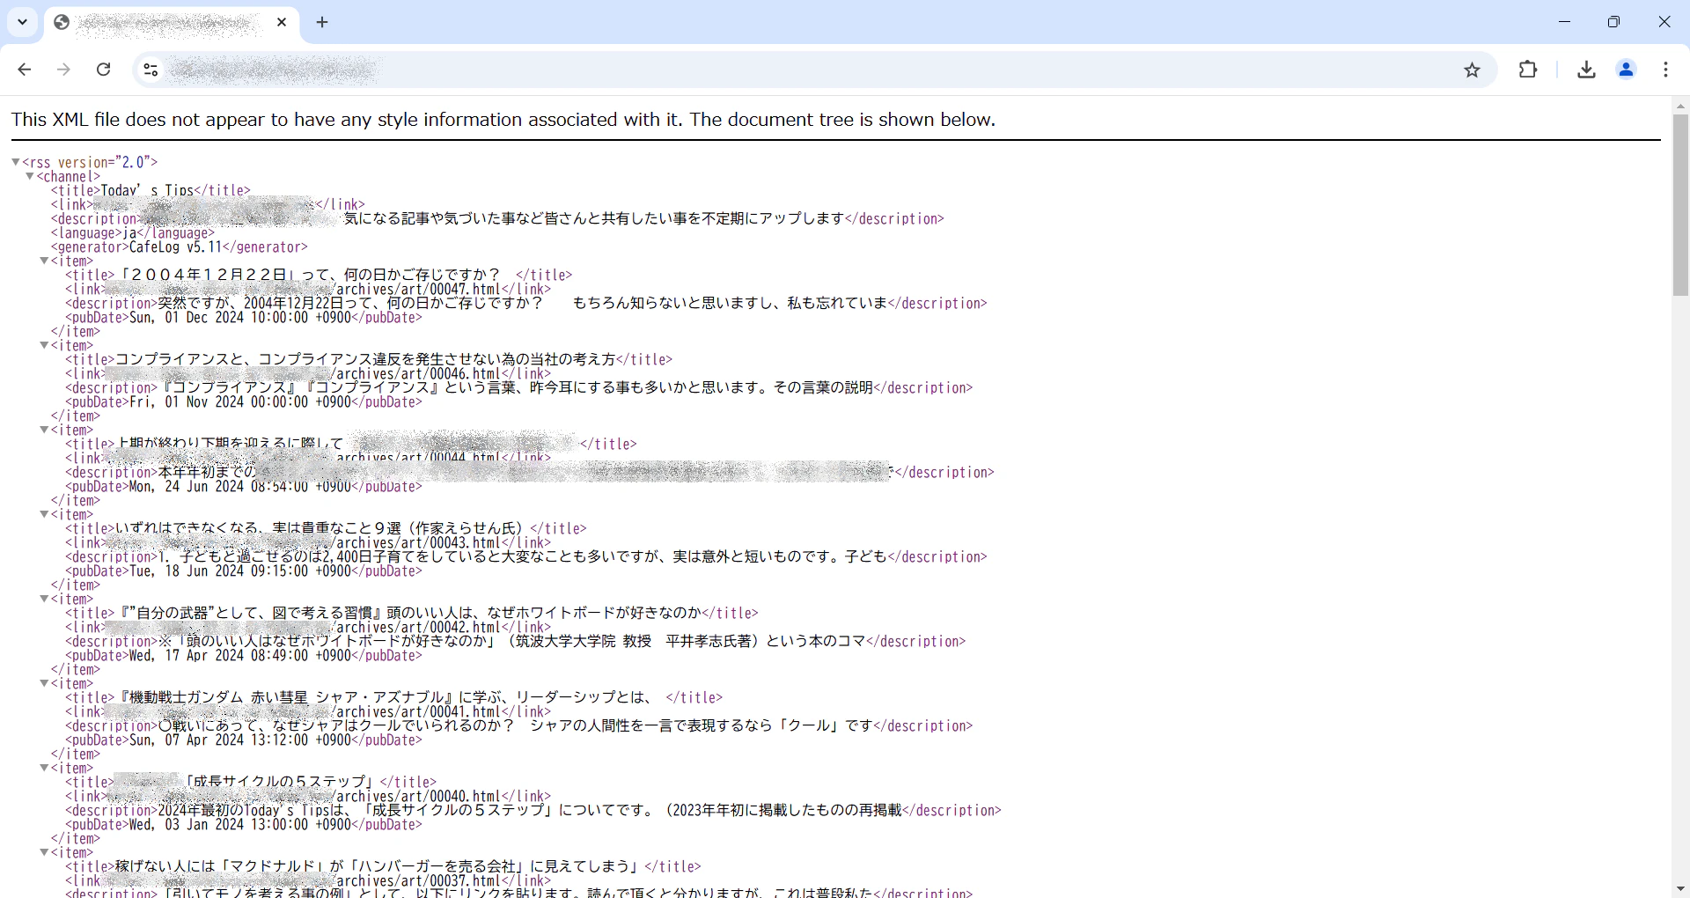Go back to the previous page
The width and height of the screenshot is (1690, 898).
pyautogui.click(x=25, y=70)
